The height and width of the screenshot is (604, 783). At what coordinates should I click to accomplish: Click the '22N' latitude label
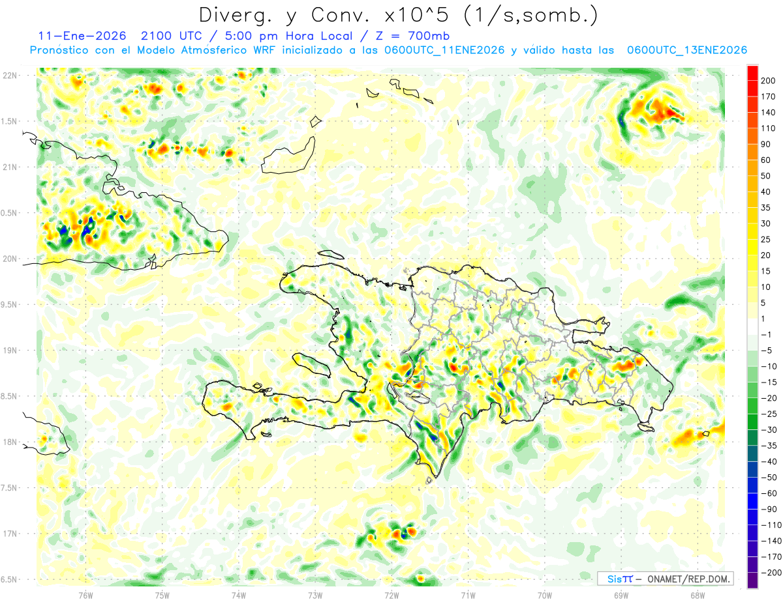(x=10, y=75)
